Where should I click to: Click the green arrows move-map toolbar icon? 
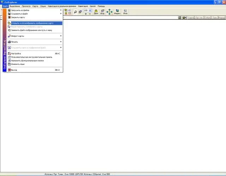[109, 12]
